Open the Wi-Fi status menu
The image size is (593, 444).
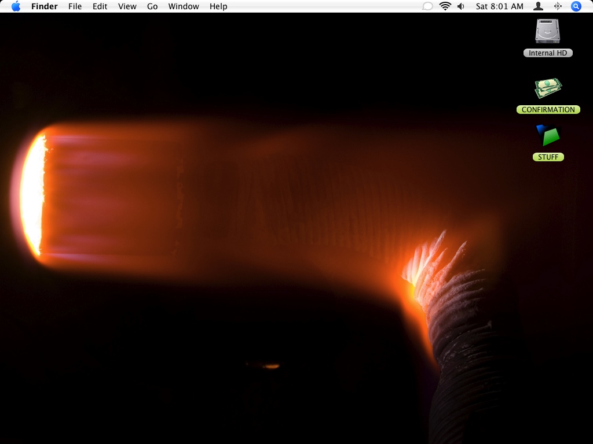(445, 6)
